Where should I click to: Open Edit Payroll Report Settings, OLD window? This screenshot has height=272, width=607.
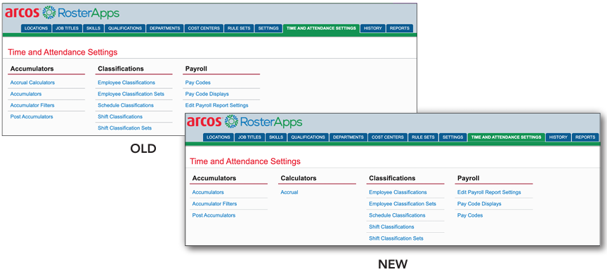(x=217, y=105)
